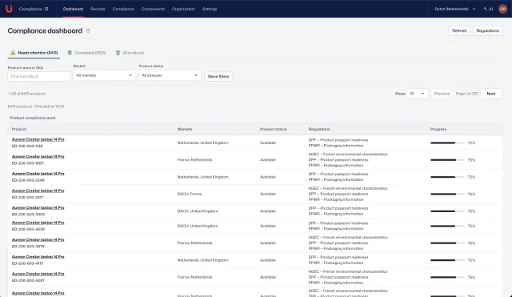The width and height of the screenshot is (512, 297).
Task: Switch to the Completed tab
Action: (86, 53)
